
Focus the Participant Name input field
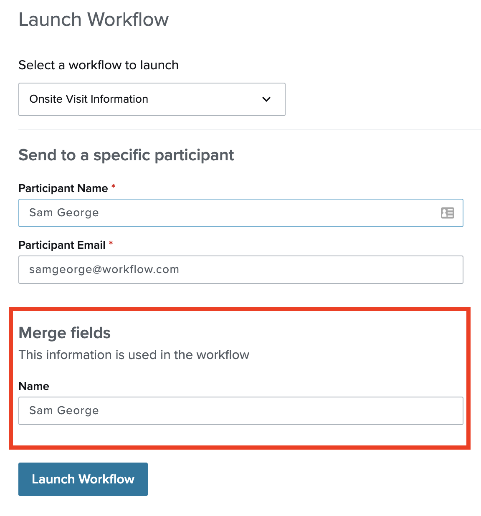pyautogui.click(x=241, y=213)
